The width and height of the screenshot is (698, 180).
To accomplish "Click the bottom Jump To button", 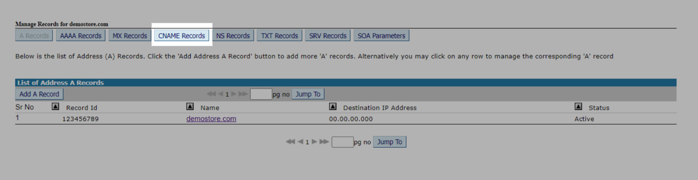I will pyautogui.click(x=390, y=142).
